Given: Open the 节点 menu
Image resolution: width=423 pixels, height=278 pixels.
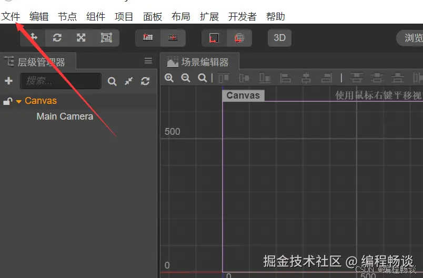Looking at the screenshot, I should point(67,17).
